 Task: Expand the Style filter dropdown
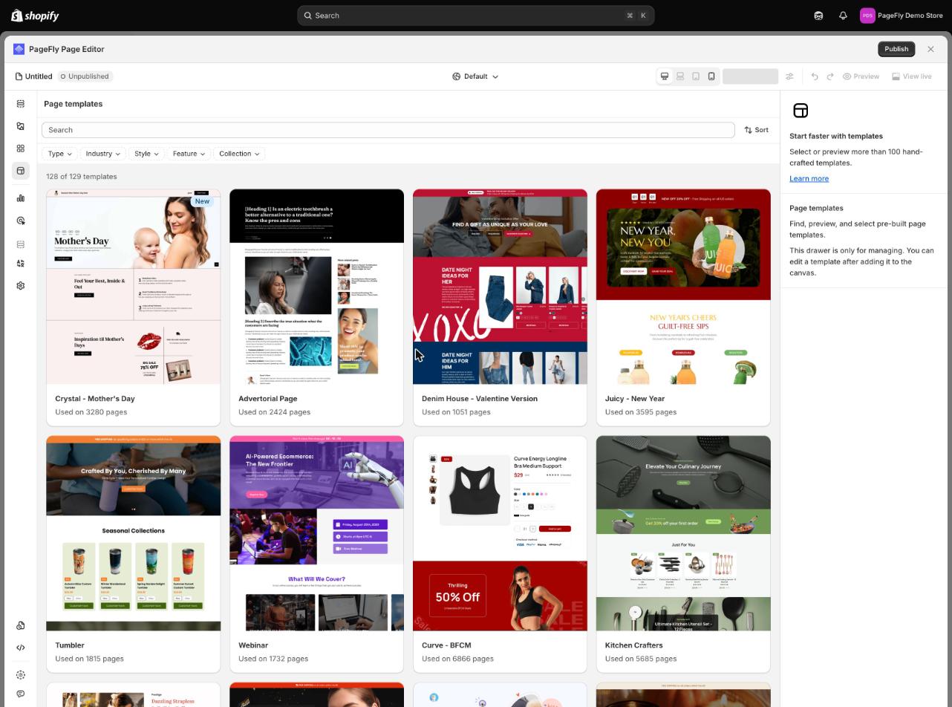pos(146,154)
